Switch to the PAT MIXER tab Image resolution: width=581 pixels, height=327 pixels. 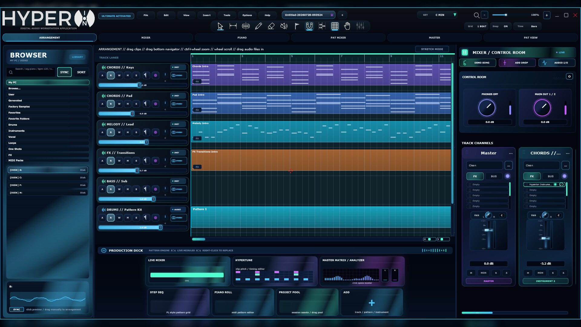click(338, 38)
